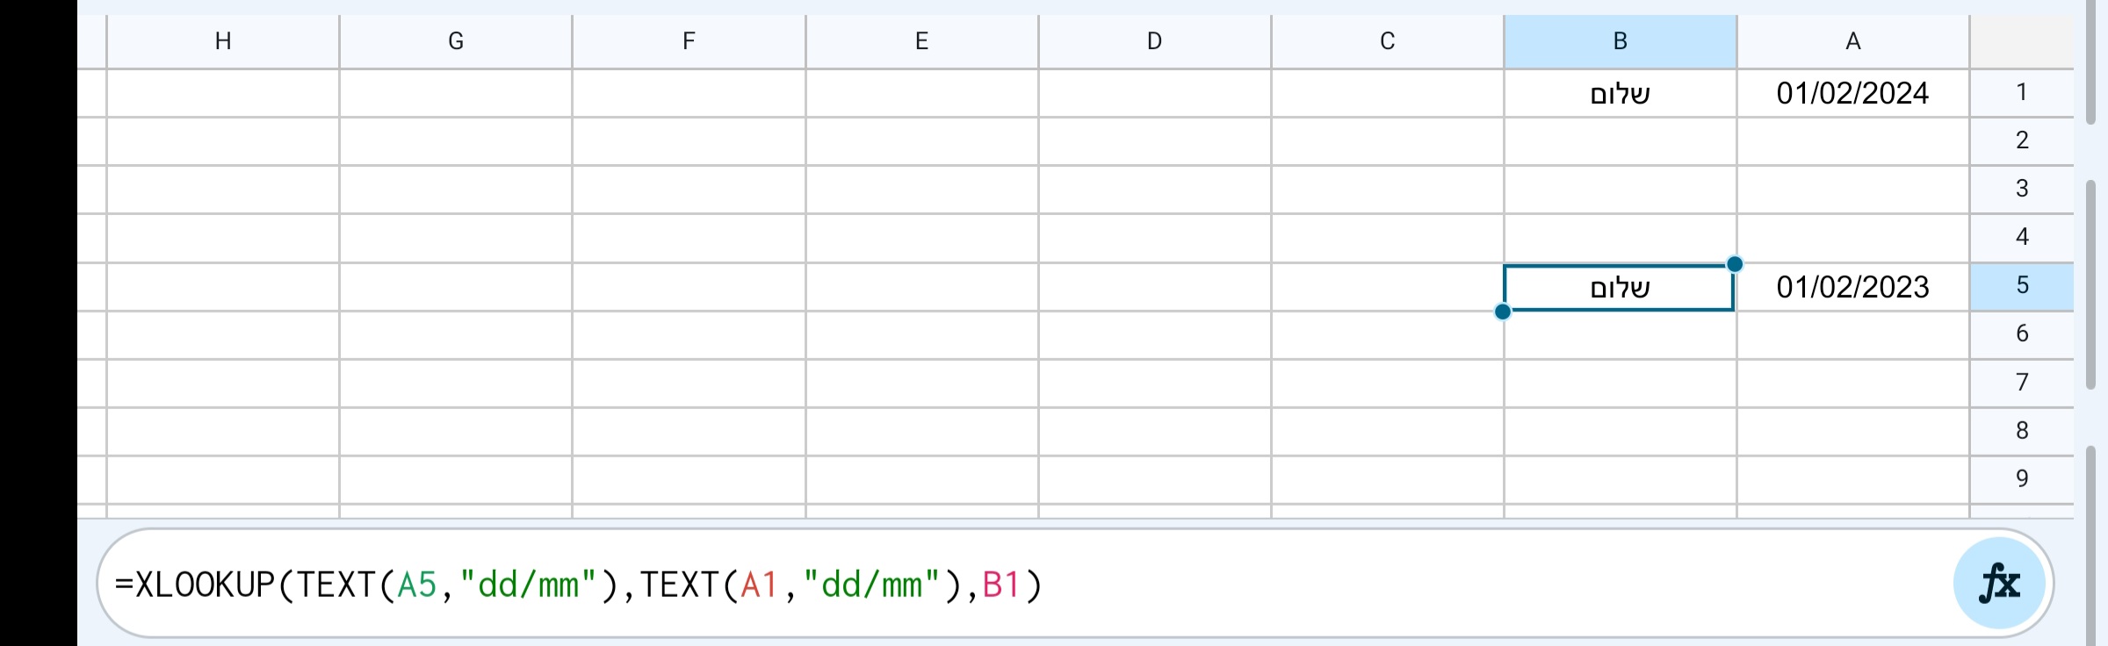2108x646 pixels.
Task: Click empty cell B3
Action: (1620, 190)
